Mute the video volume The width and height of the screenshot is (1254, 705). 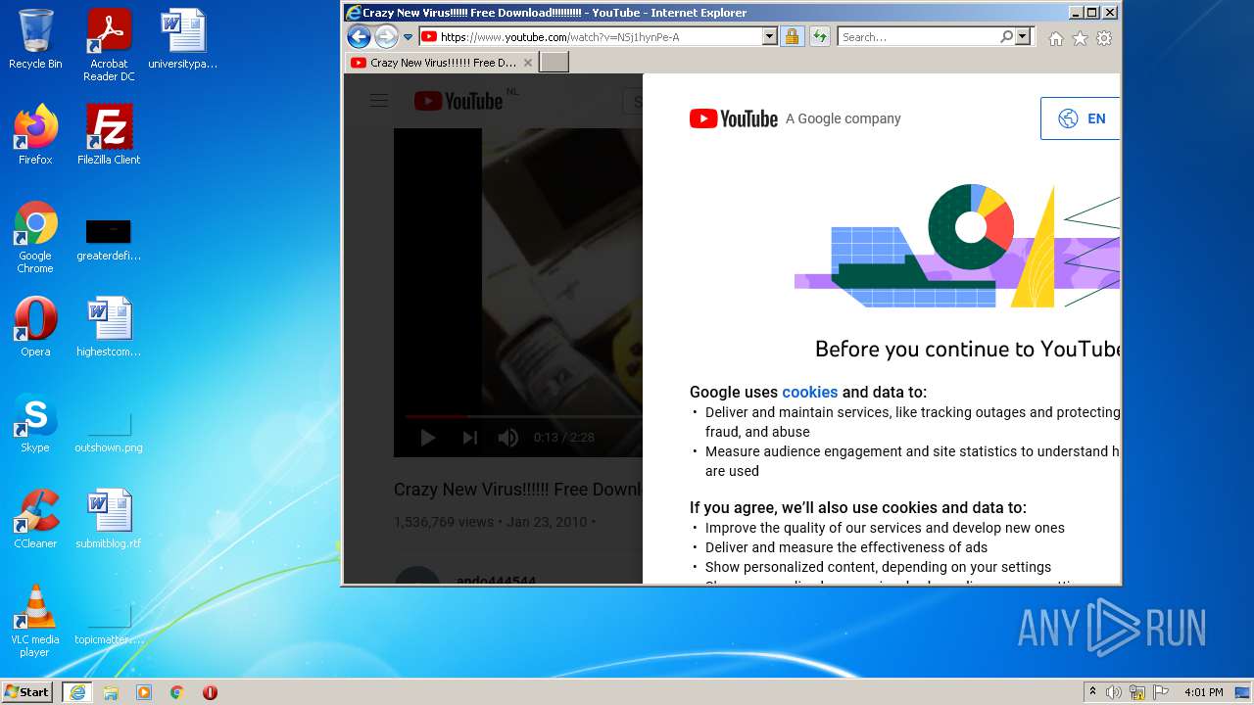coord(508,438)
